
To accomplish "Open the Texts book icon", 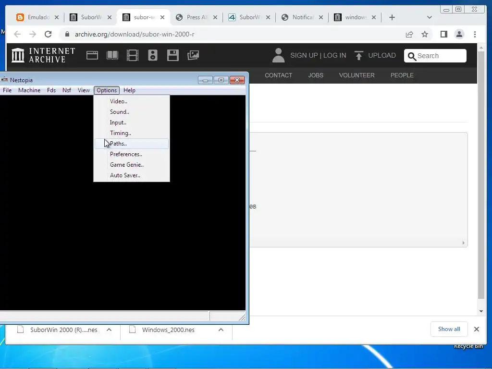I will [x=112, y=55].
